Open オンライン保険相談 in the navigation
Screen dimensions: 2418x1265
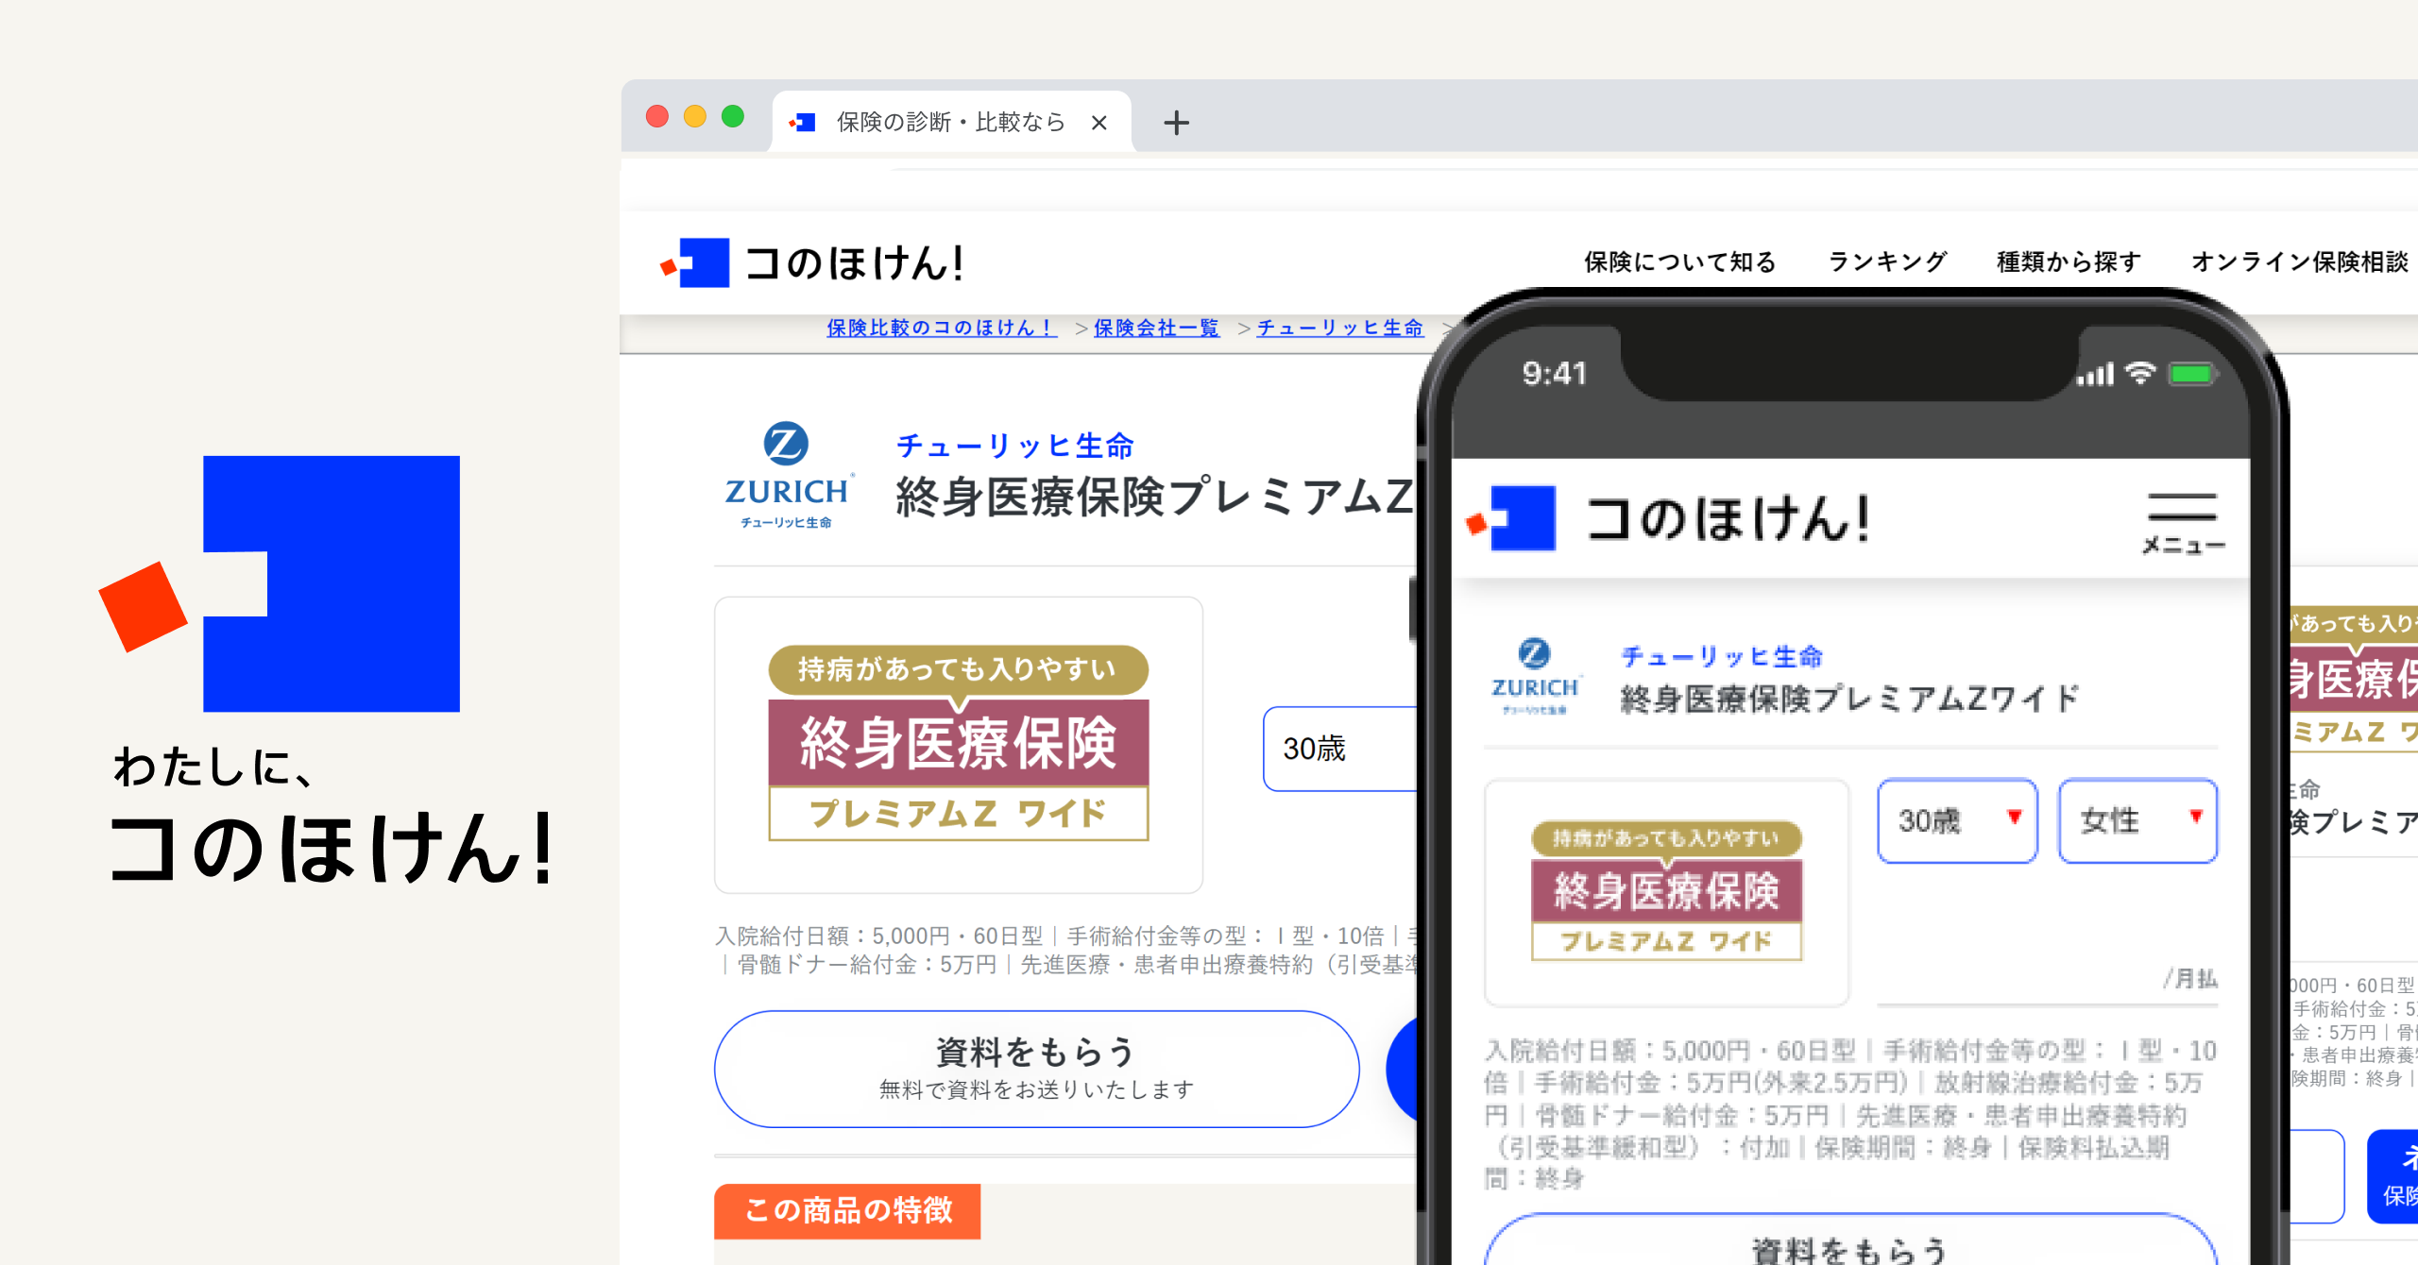2299,261
